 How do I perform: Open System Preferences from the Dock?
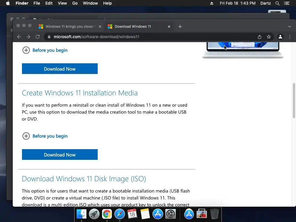coord(171,214)
